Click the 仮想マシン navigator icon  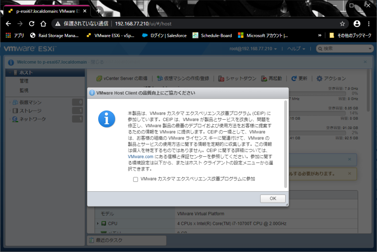[x=15, y=102]
